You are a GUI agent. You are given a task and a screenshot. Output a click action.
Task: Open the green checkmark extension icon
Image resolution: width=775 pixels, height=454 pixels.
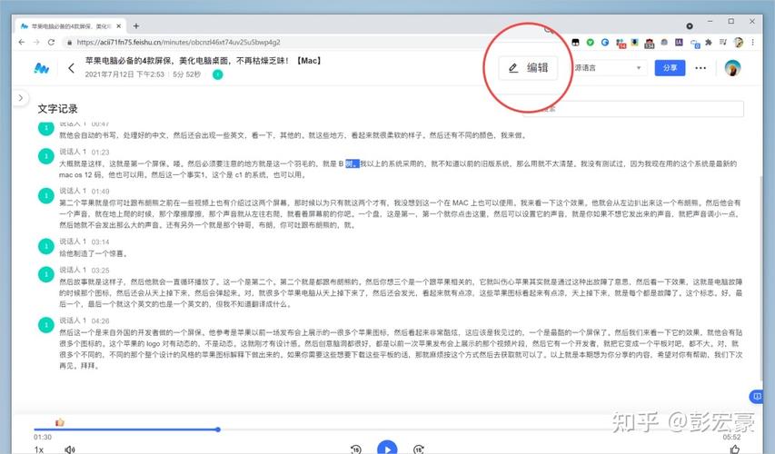coord(591,43)
